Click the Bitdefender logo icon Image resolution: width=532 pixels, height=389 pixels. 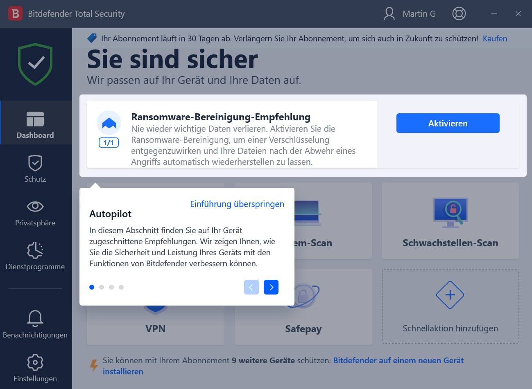pyautogui.click(x=16, y=14)
